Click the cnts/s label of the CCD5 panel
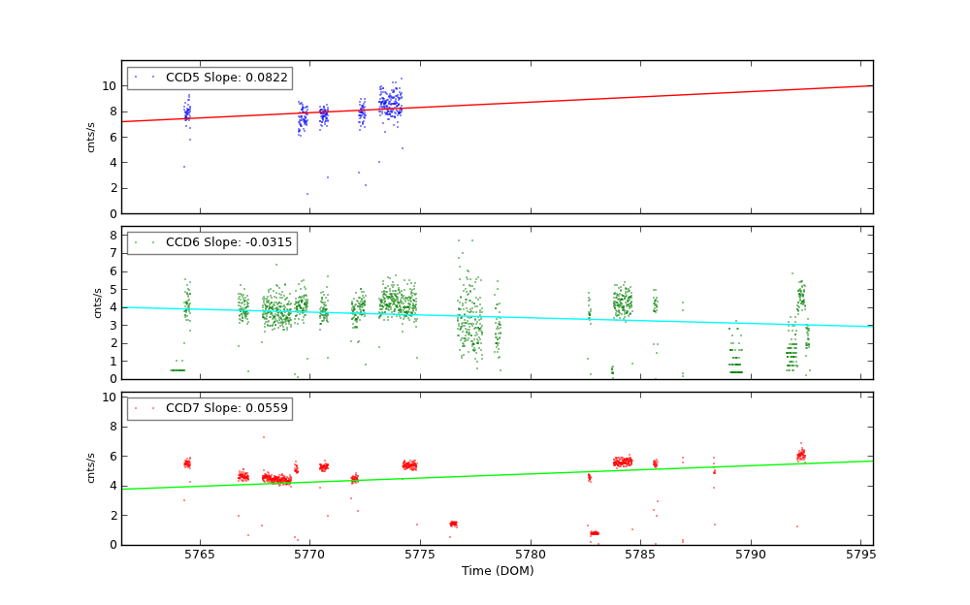Viewport: 970px width, 605px height. pos(91,137)
